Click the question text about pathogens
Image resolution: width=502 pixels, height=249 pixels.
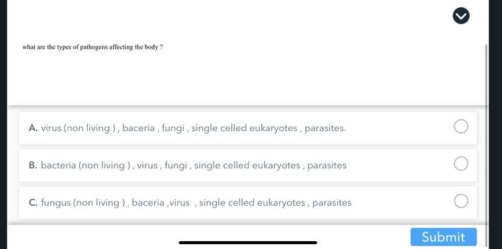92,47
